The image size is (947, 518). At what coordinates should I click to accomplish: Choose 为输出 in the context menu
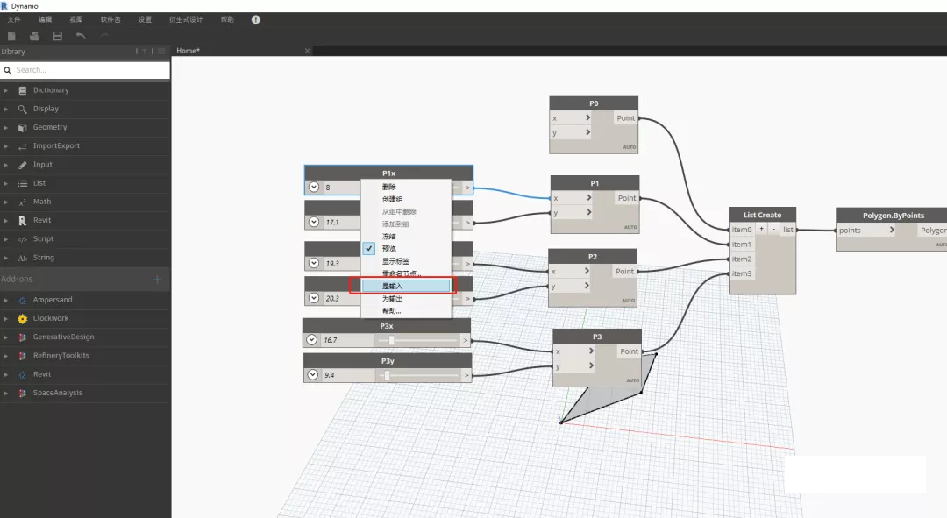392,299
